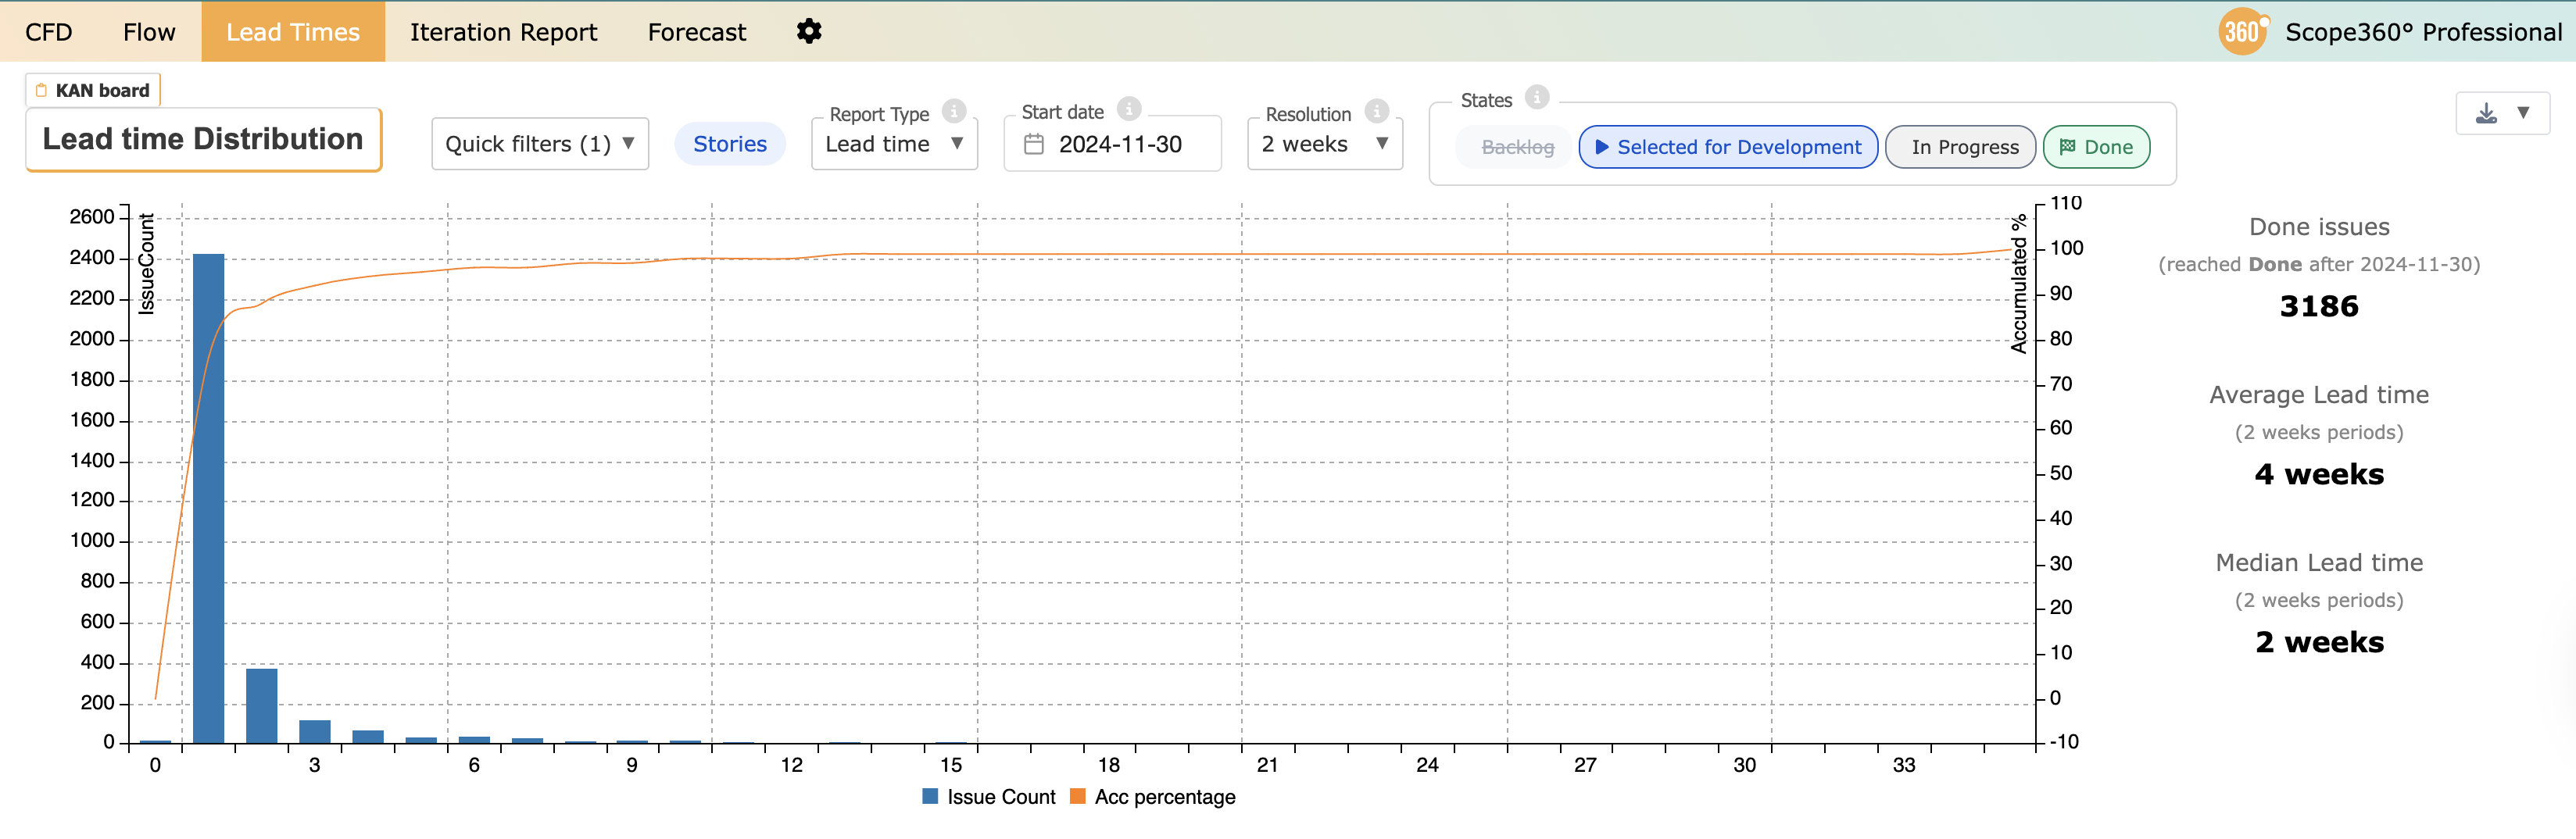Open the settings gear icon
This screenshot has width=2576, height=839.
click(x=808, y=32)
